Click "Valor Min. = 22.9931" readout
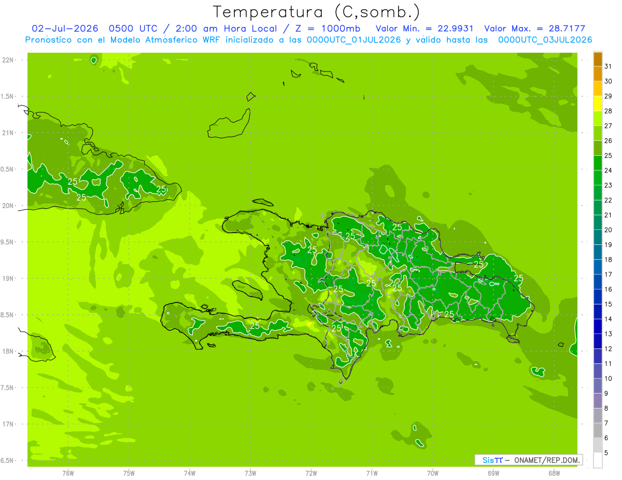 point(425,28)
